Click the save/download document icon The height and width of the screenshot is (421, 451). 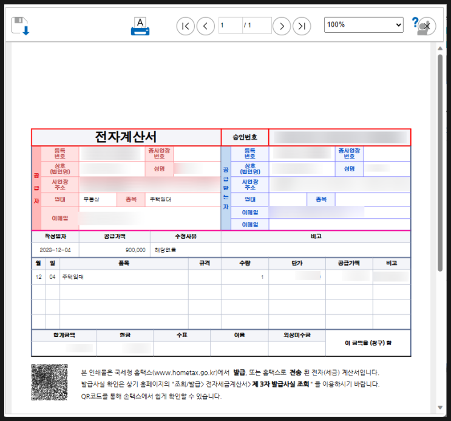(x=20, y=26)
